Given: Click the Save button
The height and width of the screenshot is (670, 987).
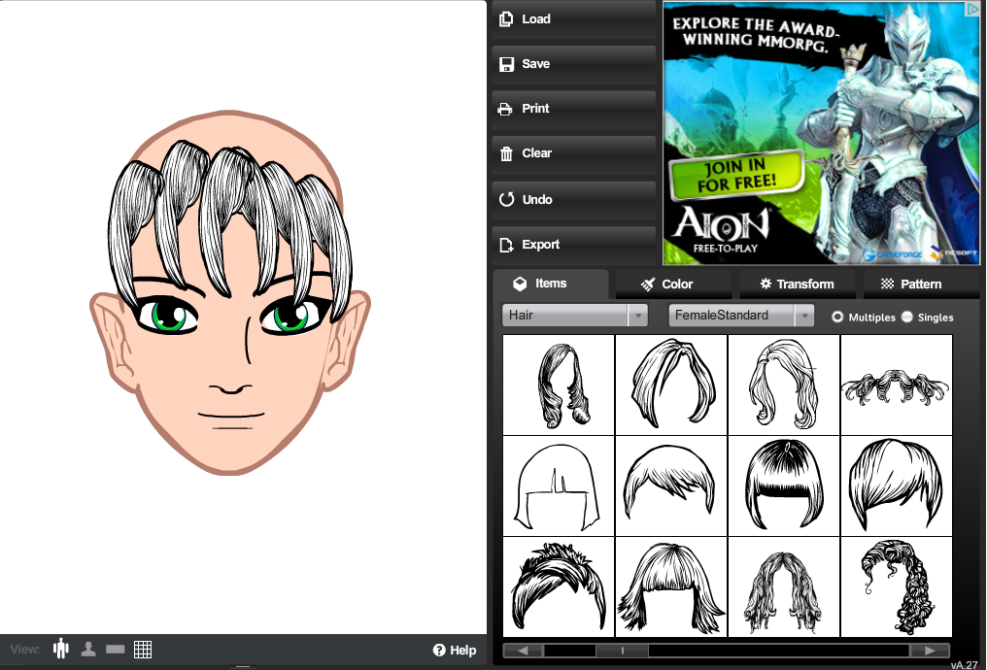Looking at the screenshot, I should pyautogui.click(x=573, y=64).
